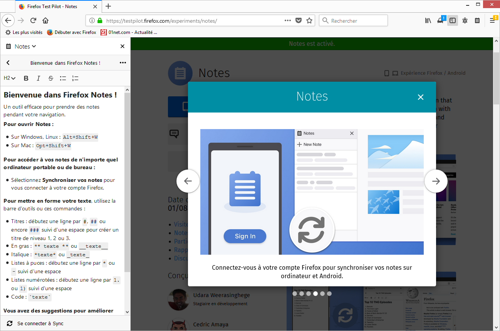Click the Notes clipboard icon in browser toolbar
This screenshot has width=500, height=331.
click(477, 20)
